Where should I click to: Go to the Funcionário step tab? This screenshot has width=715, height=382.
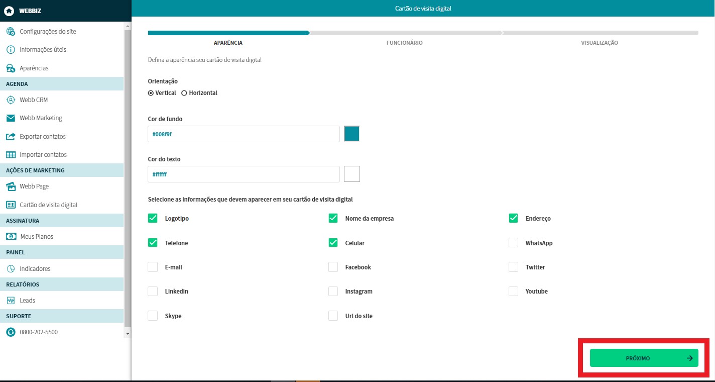click(x=404, y=43)
